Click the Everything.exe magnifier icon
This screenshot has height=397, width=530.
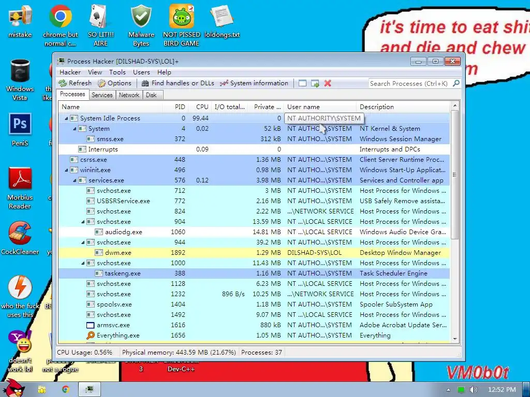point(90,335)
